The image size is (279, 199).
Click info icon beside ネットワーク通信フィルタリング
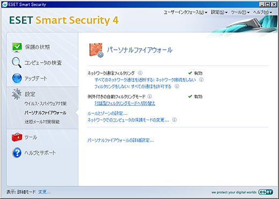pos(140,73)
